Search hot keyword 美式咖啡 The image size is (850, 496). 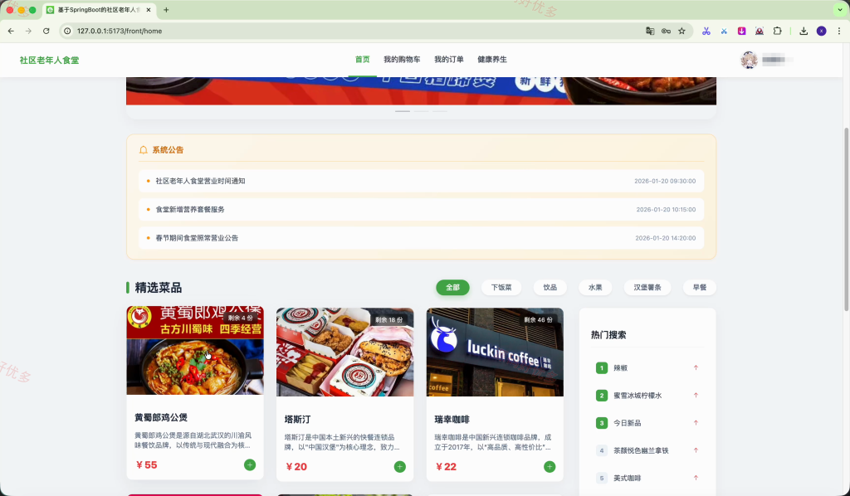coord(628,478)
